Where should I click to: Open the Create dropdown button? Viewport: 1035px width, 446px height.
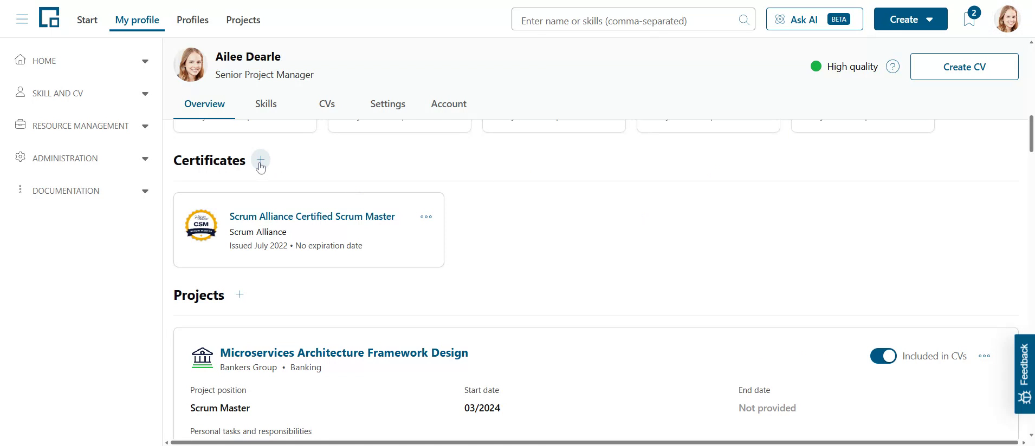(x=910, y=19)
